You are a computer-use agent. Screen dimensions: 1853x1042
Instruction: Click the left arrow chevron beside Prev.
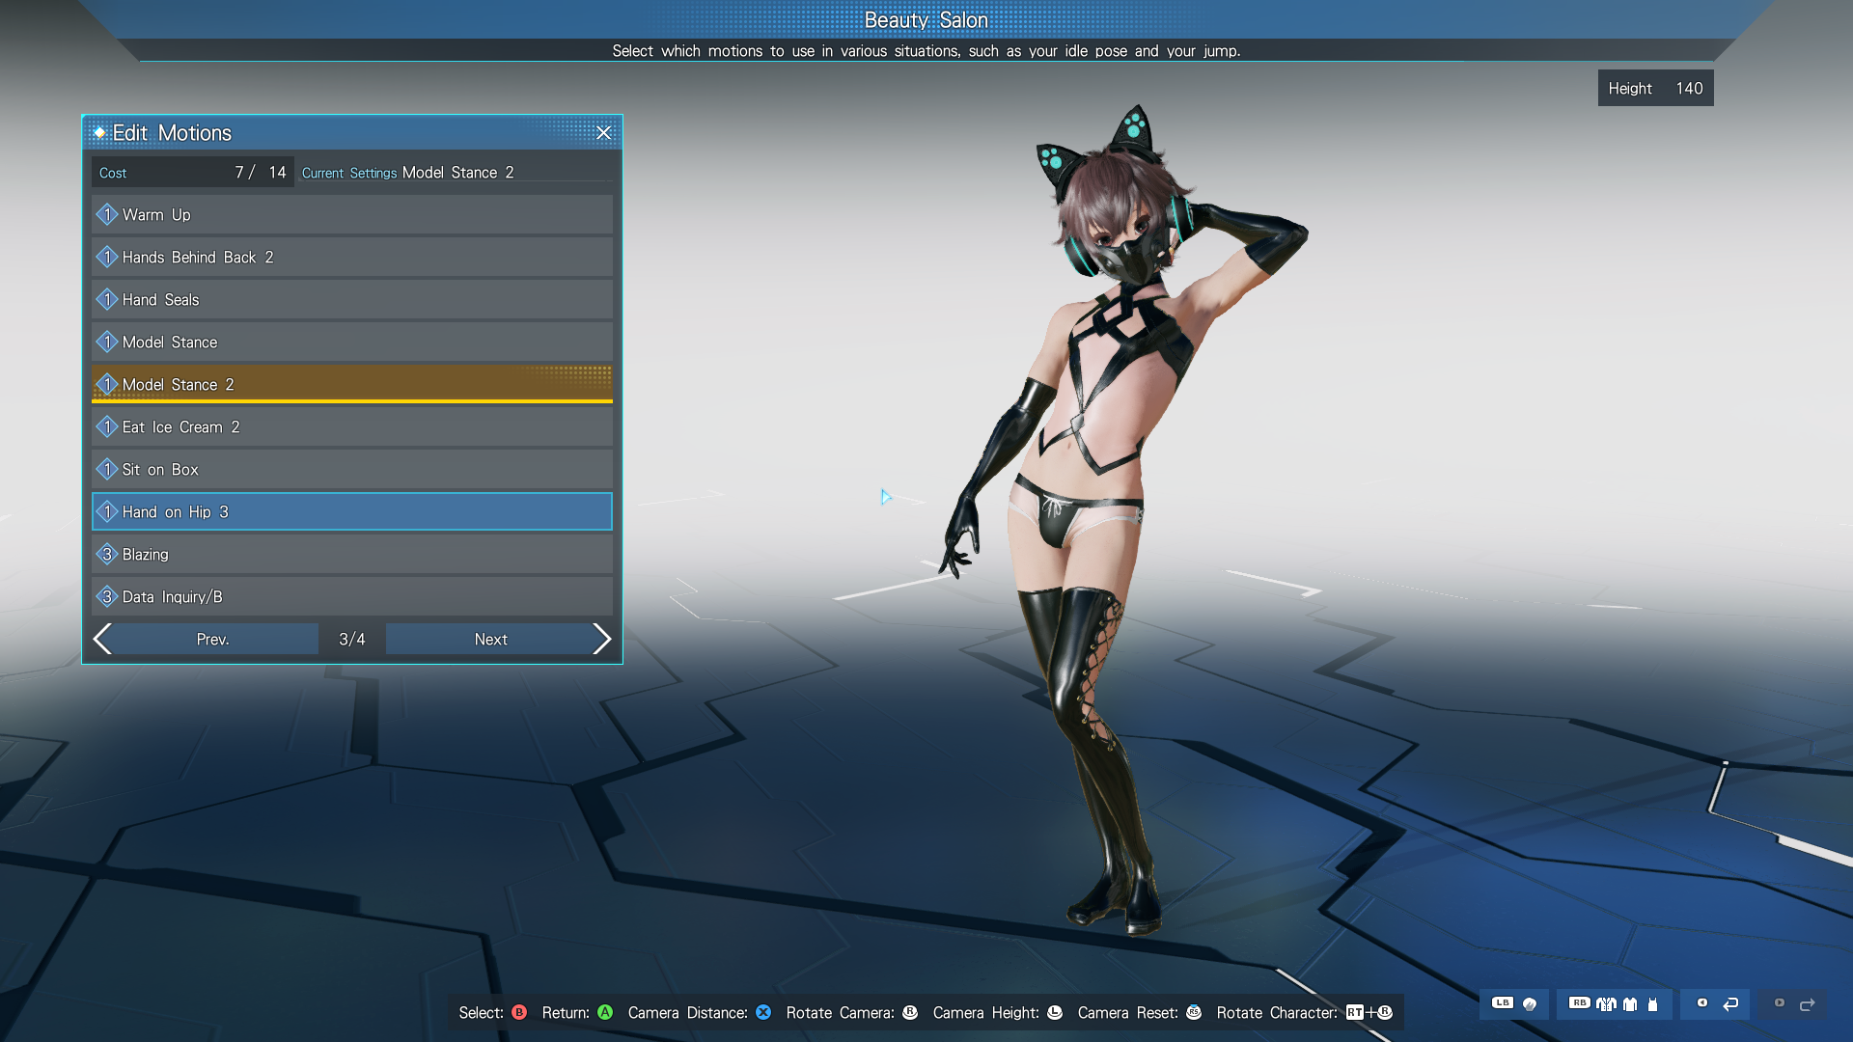pos(102,639)
